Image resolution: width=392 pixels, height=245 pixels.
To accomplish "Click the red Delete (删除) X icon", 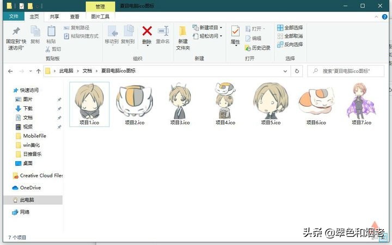I will point(147,31).
